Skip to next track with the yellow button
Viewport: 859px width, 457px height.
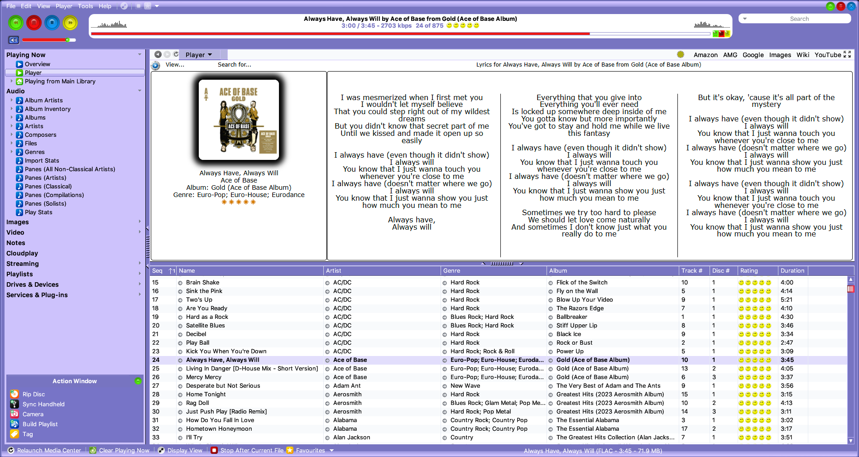(x=70, y=23)
